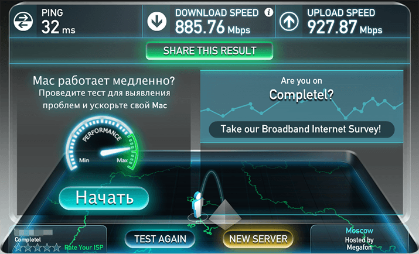Click the Performance gauge dial

coord(102,143)
